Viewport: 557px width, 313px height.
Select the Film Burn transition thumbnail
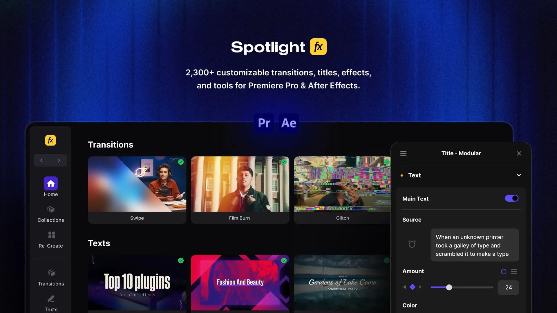coord(240,184)
